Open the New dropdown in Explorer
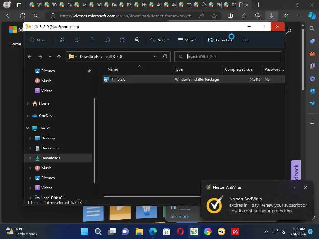This screenshot has width=319, height=239. pos(39,40)
